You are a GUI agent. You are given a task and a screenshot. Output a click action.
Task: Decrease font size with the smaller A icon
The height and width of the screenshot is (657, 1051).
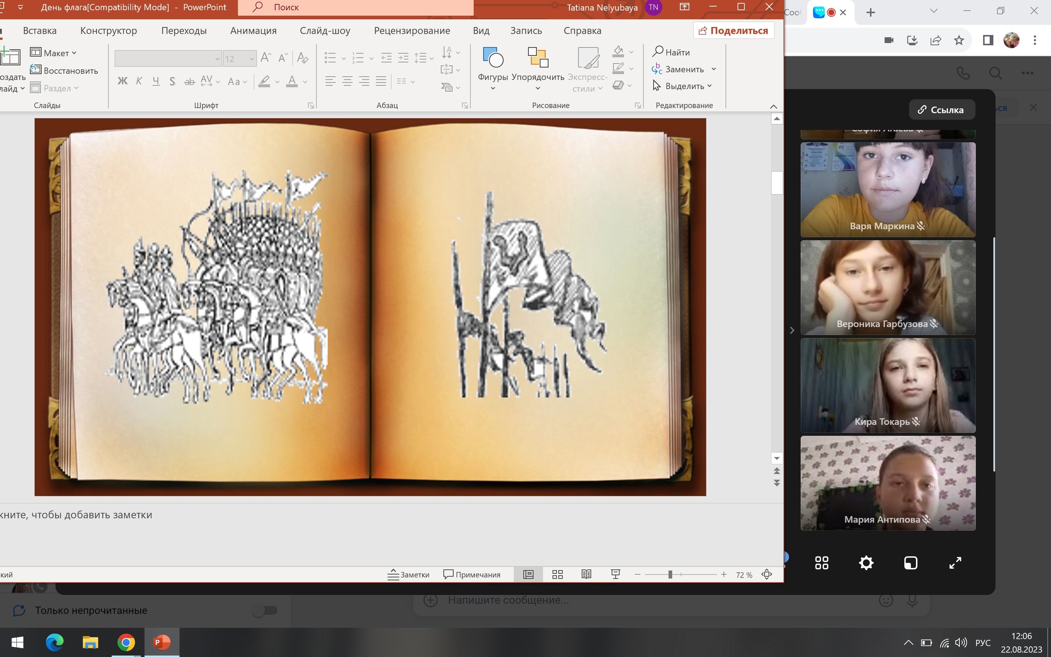coord(283,57)
